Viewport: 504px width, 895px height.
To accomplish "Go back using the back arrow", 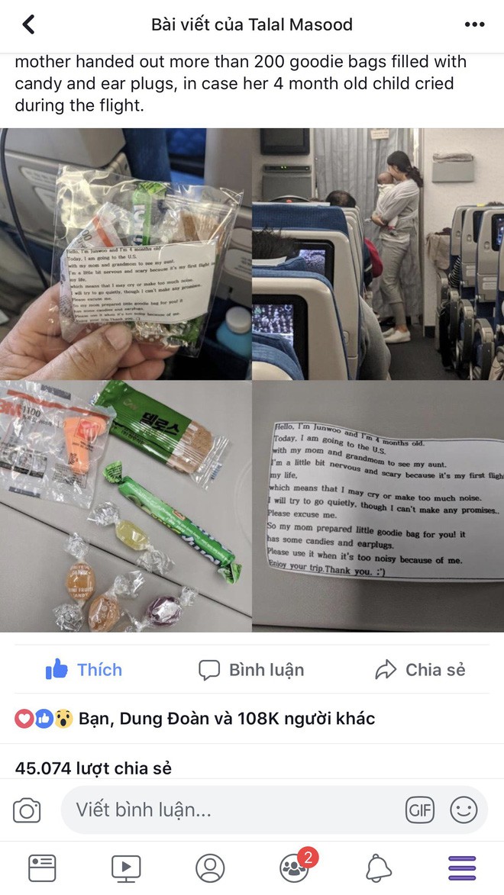I will (28, 24).
